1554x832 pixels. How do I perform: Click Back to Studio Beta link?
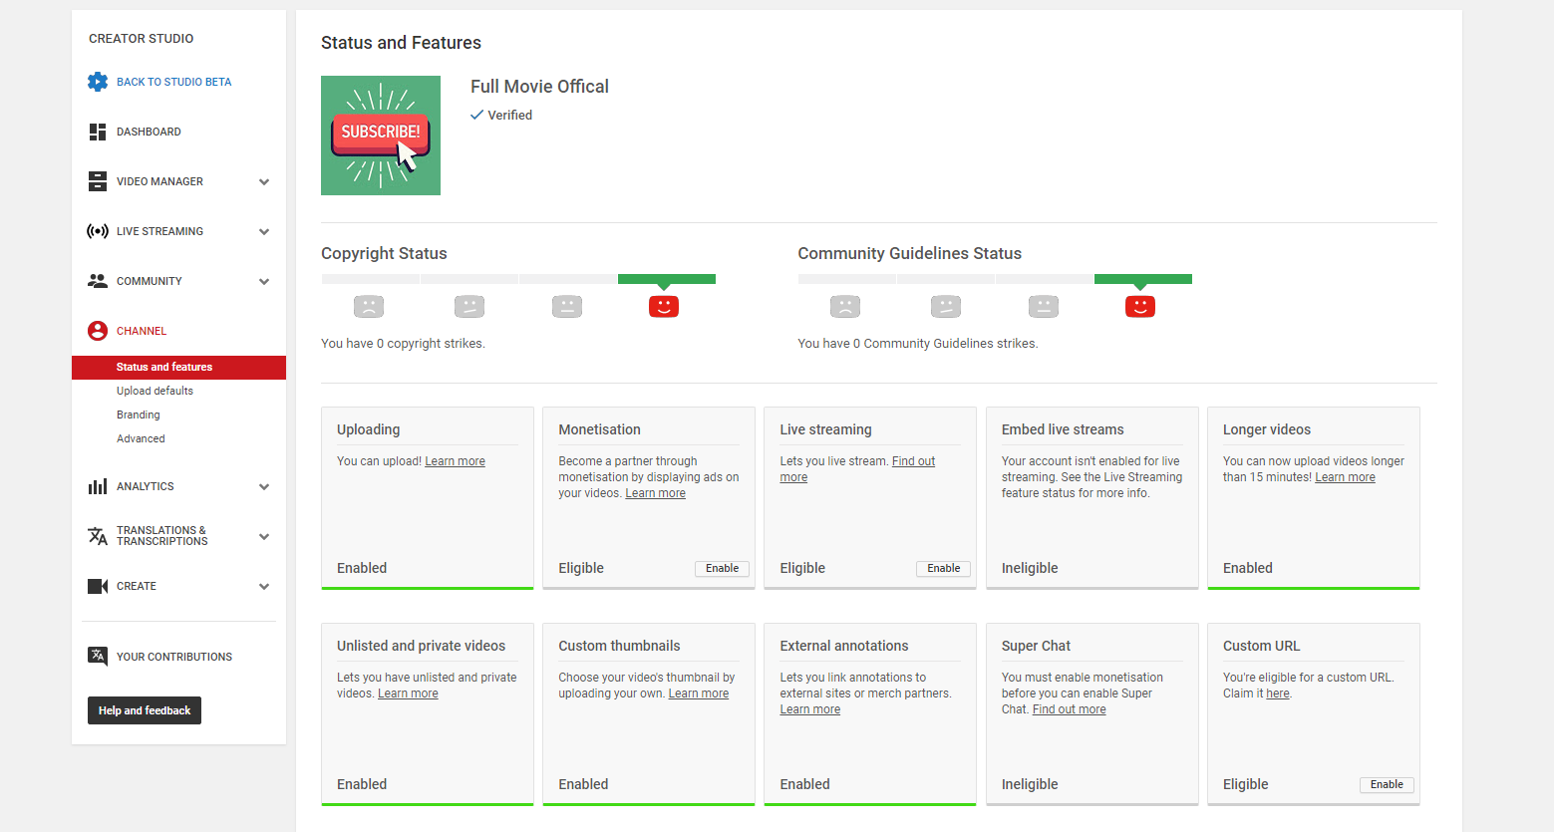[173, 82]
